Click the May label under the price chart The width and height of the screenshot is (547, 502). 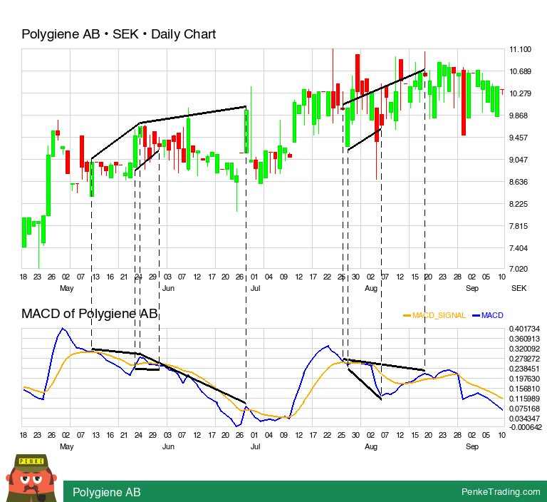pos(66,288)
